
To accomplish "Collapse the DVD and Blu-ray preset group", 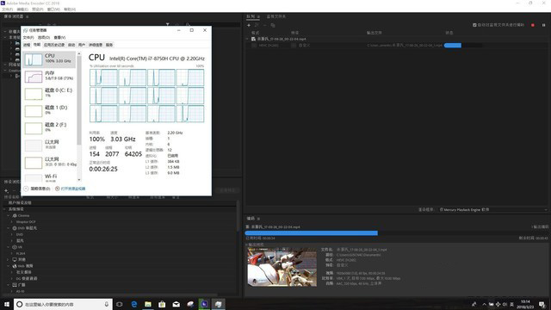I will coord(8,228).
